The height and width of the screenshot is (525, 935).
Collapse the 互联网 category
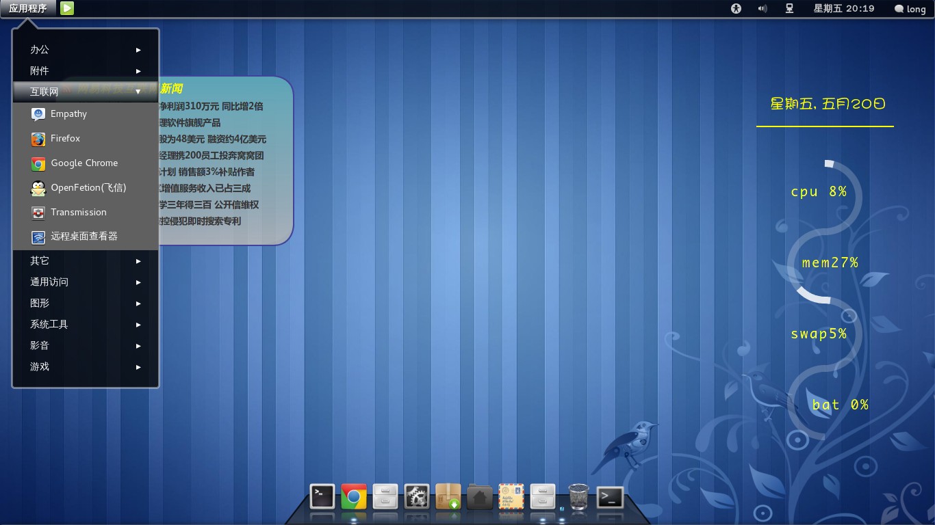[x=86, y=92]
